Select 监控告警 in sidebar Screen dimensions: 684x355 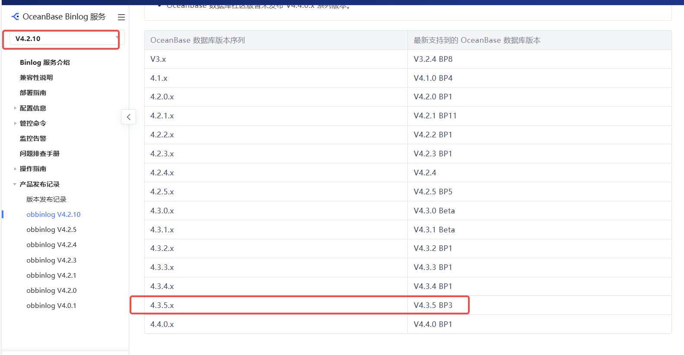(33, 139)
